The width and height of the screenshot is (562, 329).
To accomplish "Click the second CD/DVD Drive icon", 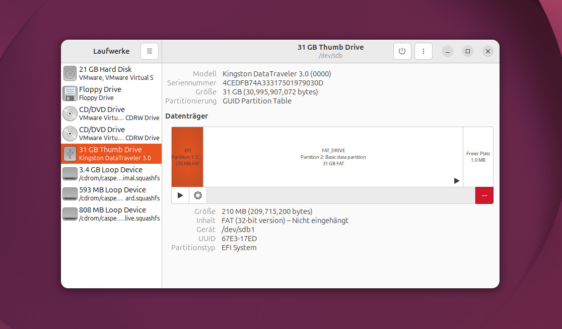I will (x=70, y=134).
